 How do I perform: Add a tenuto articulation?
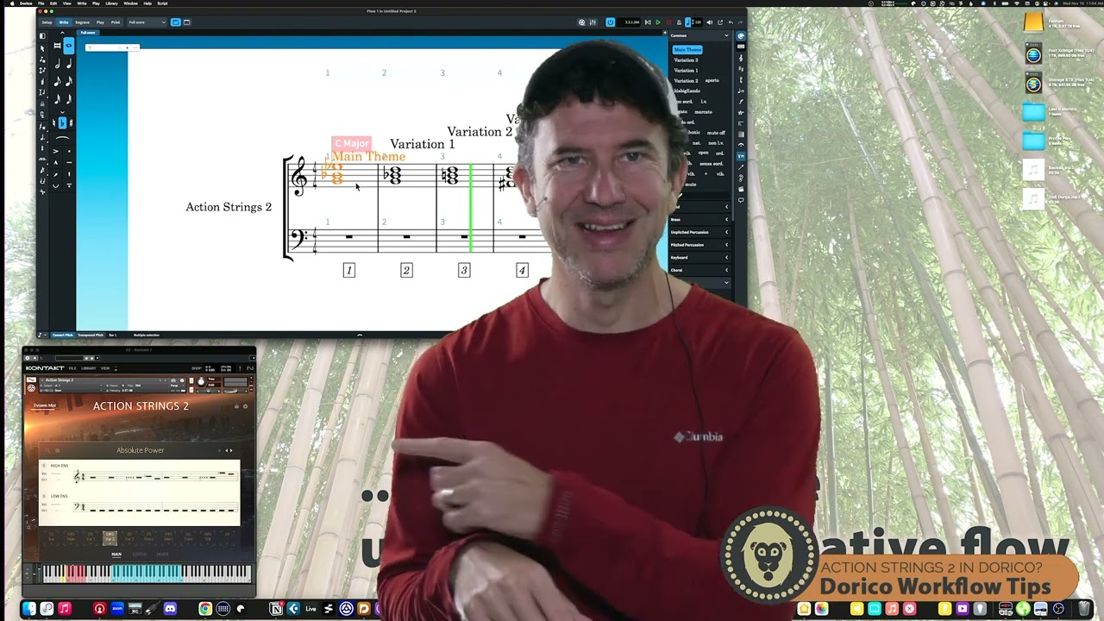coord(69,162)
